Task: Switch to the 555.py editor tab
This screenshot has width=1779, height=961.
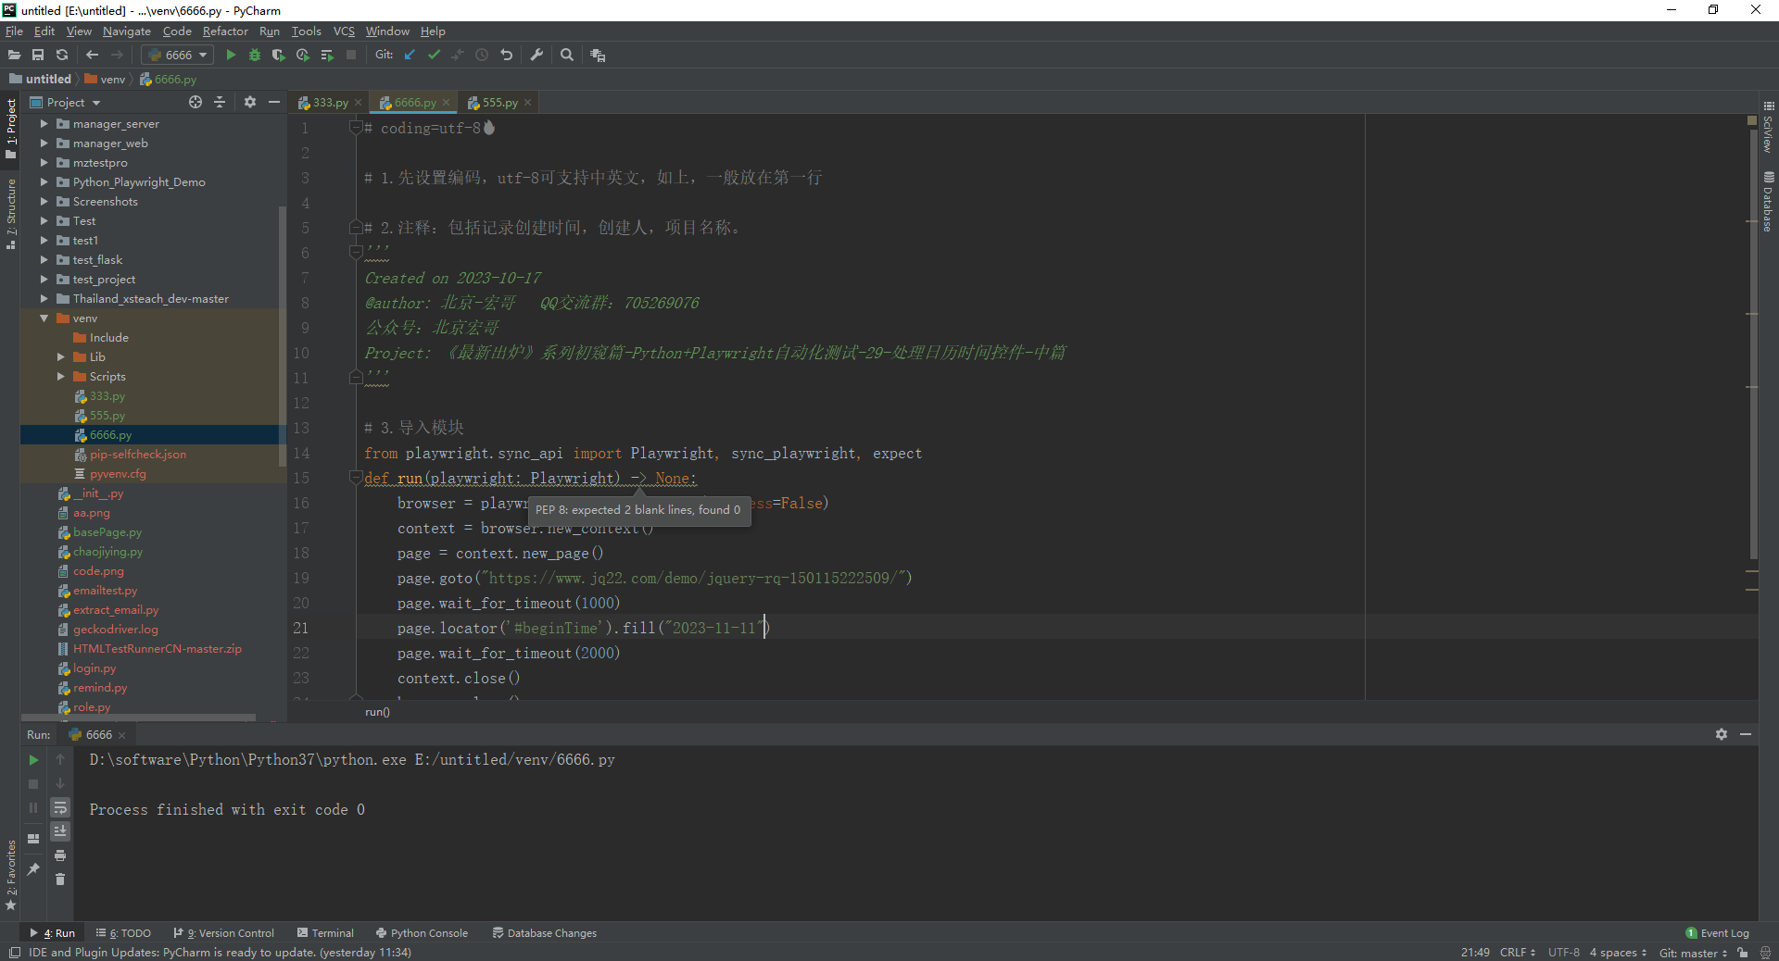Action: click(x=498, y=103)
